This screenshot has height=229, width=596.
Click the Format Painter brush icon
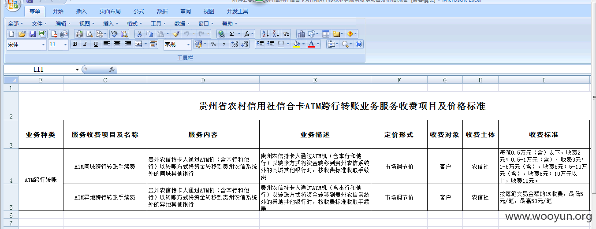(176, 33)
